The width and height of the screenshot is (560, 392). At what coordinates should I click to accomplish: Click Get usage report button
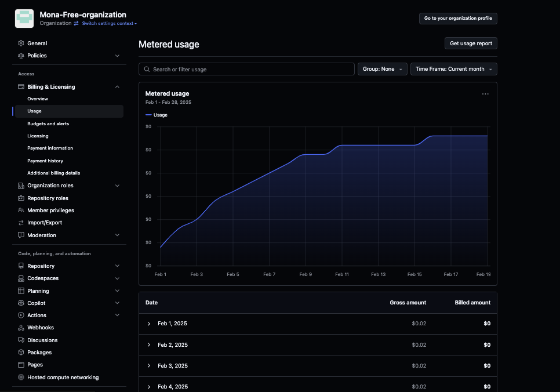pos(470,43)
